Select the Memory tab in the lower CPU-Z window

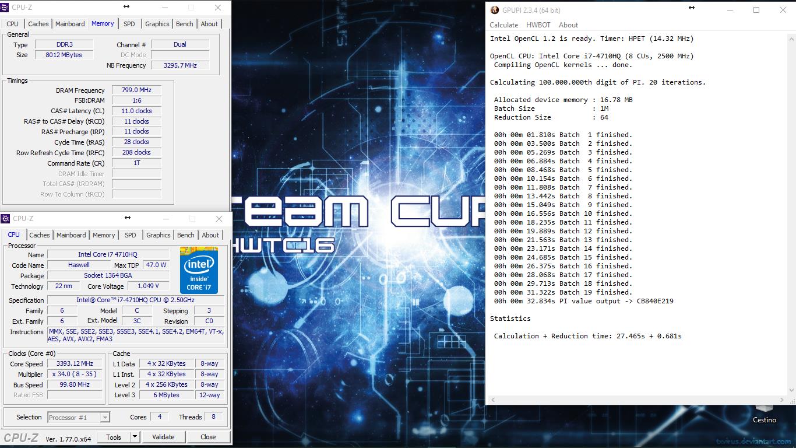point(104,235)
